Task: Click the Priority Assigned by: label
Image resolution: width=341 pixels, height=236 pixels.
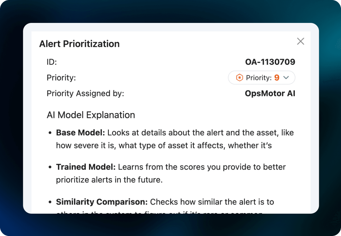Action: [85, 93]
